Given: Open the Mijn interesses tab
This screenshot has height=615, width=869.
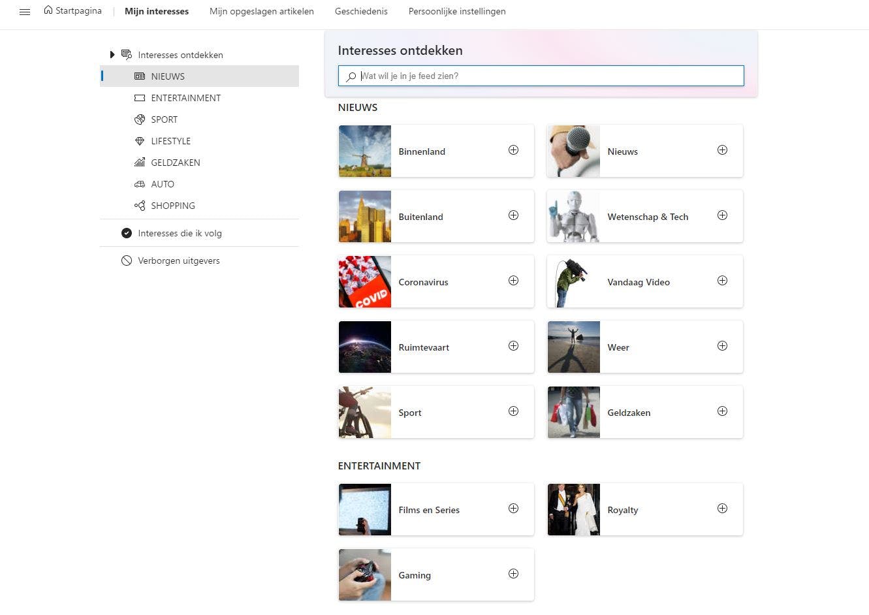Looking at the screenshot, I should 157,11.
